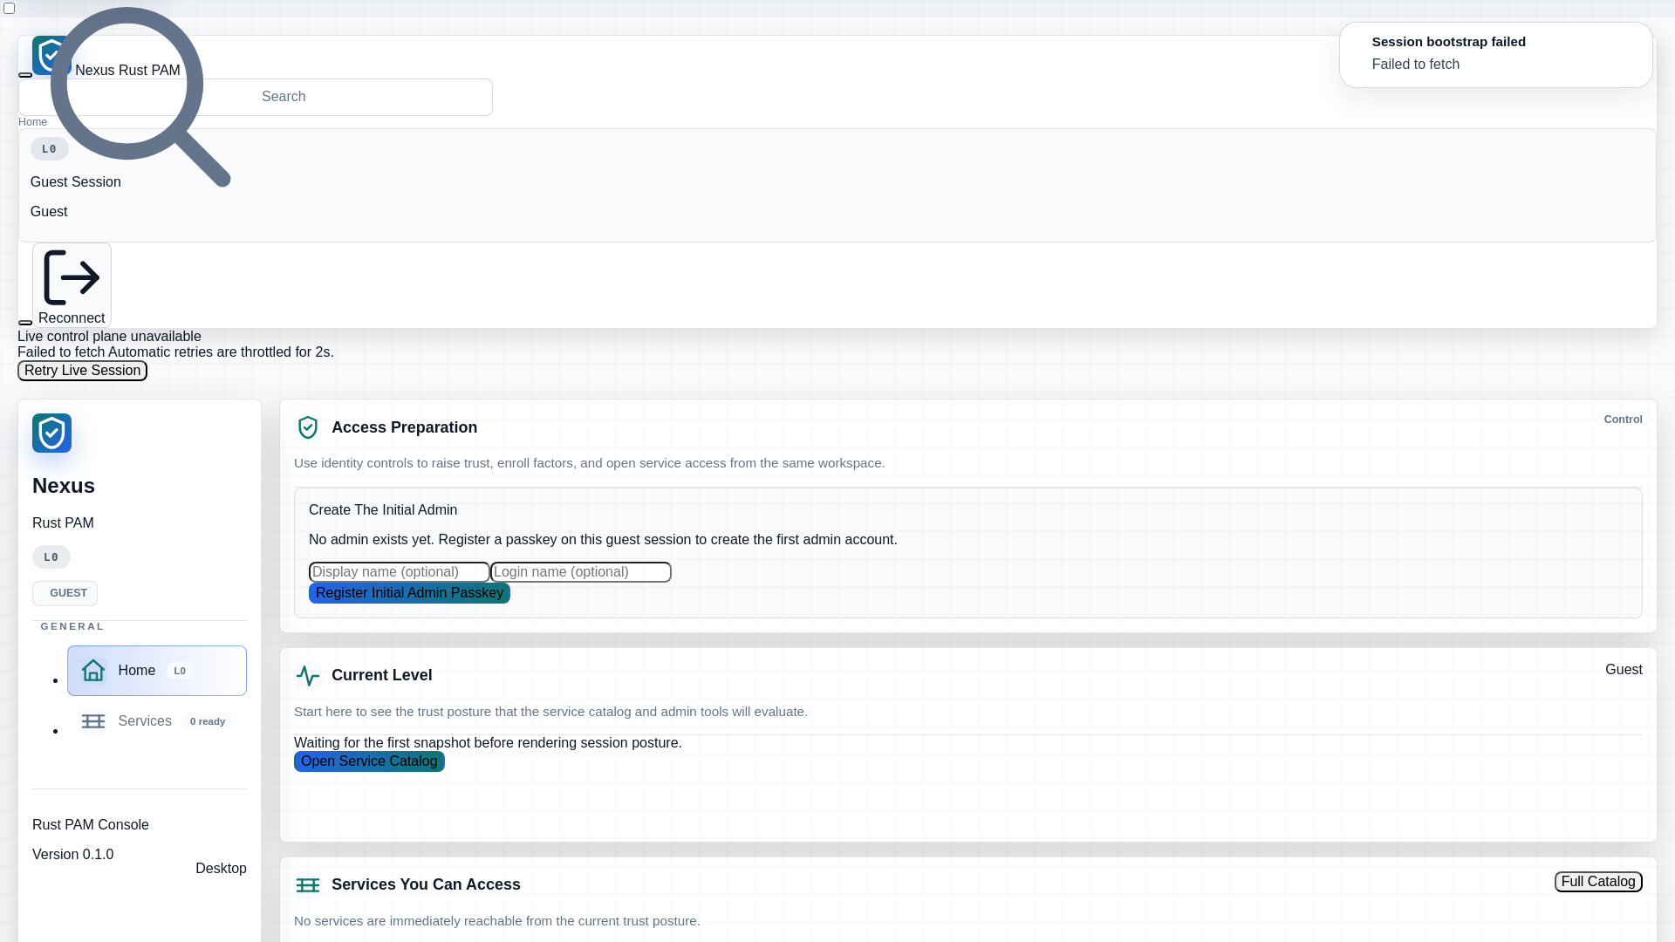The image size is (1675, 942).
Task: Click the Open Service Catalog button
Action: click(369, 761)
